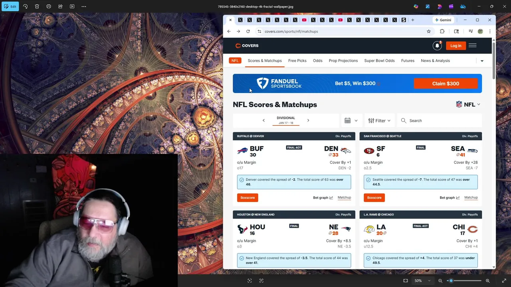
Task: Click Claim $300 on FanDuel banner
Action: point(446,83)
